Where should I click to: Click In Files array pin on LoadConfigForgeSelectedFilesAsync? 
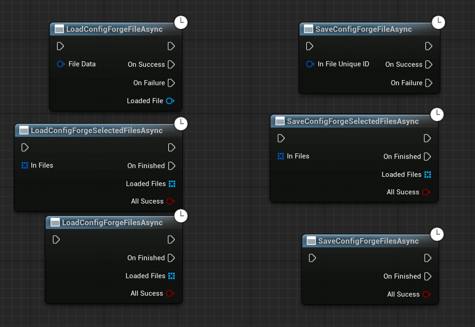25,165
